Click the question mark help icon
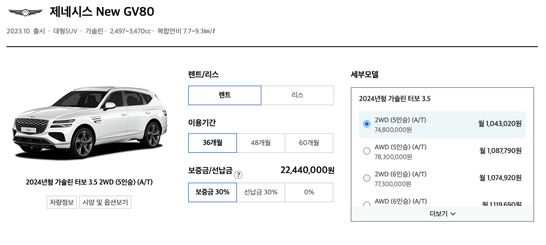This screenshot has width=546, height=245. tap(239, 175)
